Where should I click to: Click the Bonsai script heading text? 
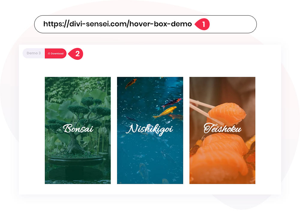coord(78,128)
